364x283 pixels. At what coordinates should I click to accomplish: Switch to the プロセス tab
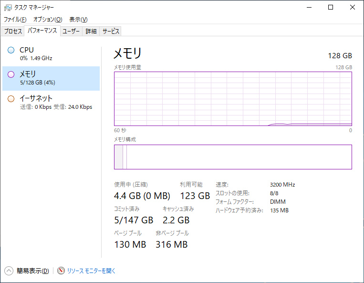pyautogui.click(x=13, y=31)
